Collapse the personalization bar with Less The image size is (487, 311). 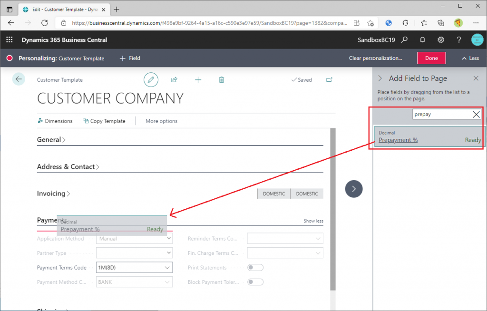[x=470, y=58]
